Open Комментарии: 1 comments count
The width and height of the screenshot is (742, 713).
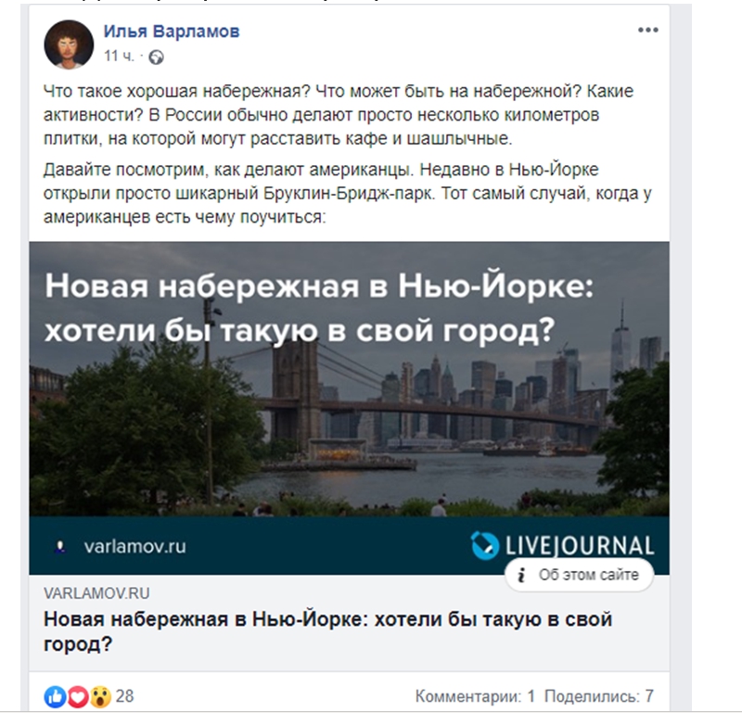point(475,696)
